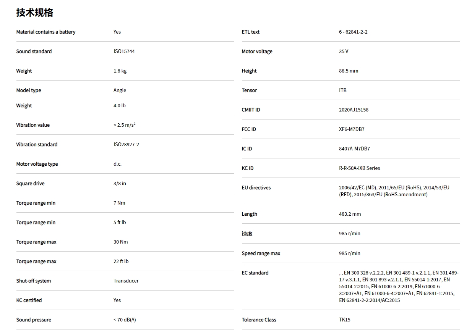472x331 pixels.
Task: Click the 技术规格 heading
Action: pyautogui.click(x=35, y=13)
